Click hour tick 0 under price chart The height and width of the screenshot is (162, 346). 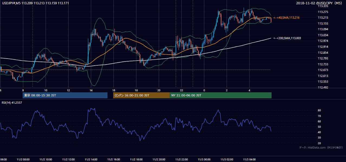click(204, 90)
